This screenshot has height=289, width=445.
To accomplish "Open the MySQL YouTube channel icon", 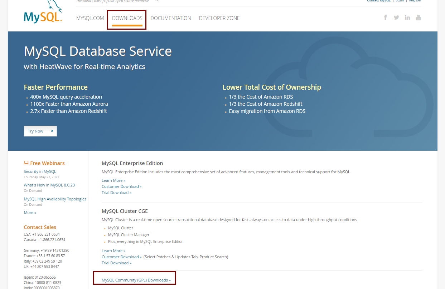I will tap(418, 17).
